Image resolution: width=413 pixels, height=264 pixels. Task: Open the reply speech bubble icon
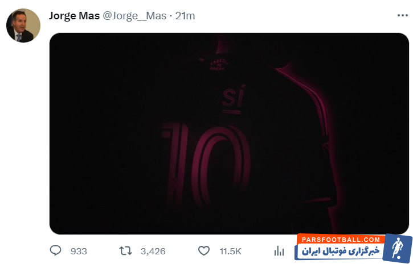point(56,250)
